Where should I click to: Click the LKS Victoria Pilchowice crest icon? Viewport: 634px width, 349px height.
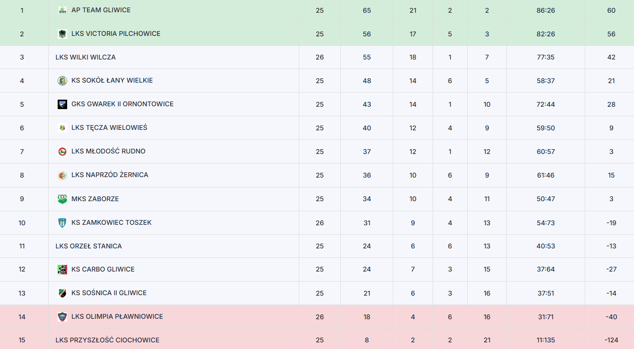[x=62, y=34]
